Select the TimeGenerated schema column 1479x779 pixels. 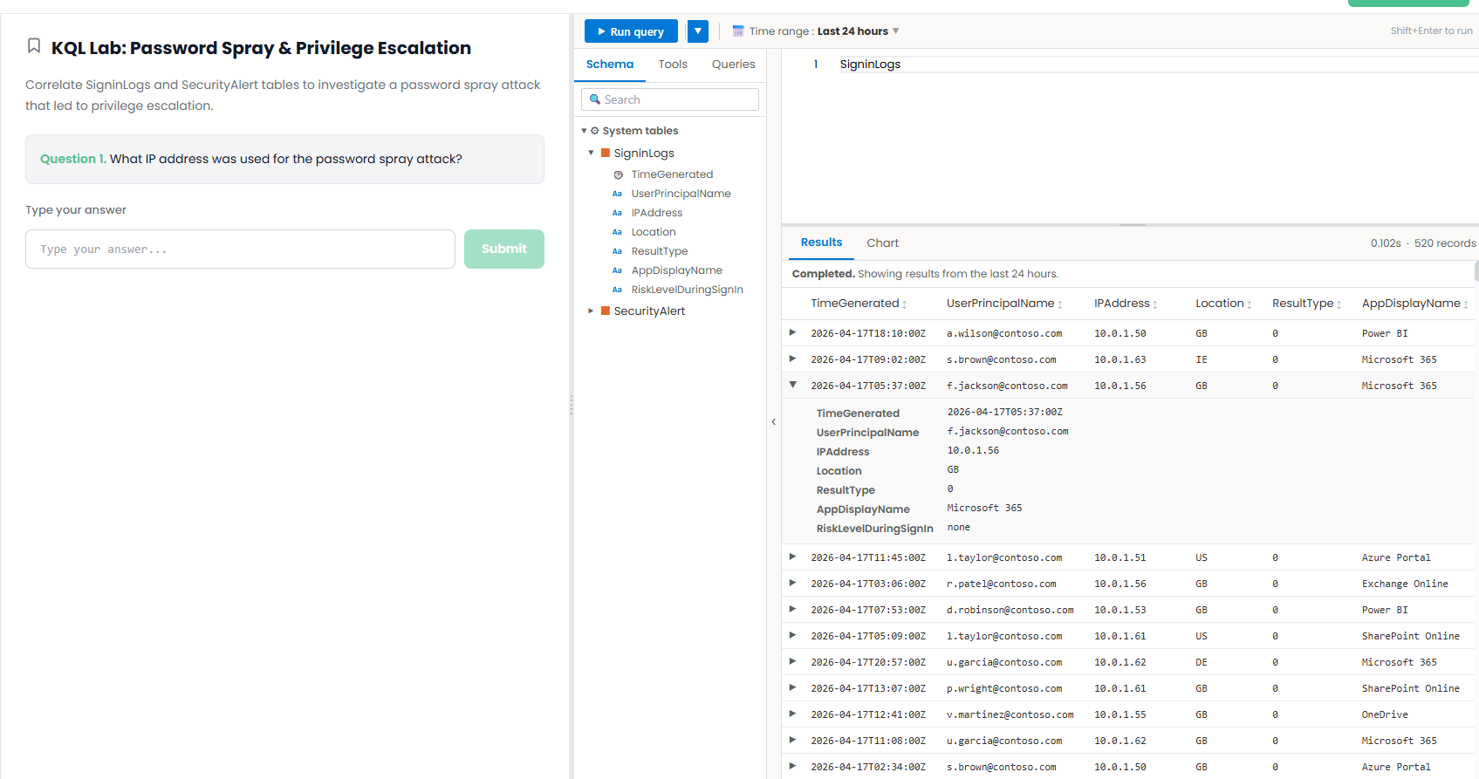point(672,174)
